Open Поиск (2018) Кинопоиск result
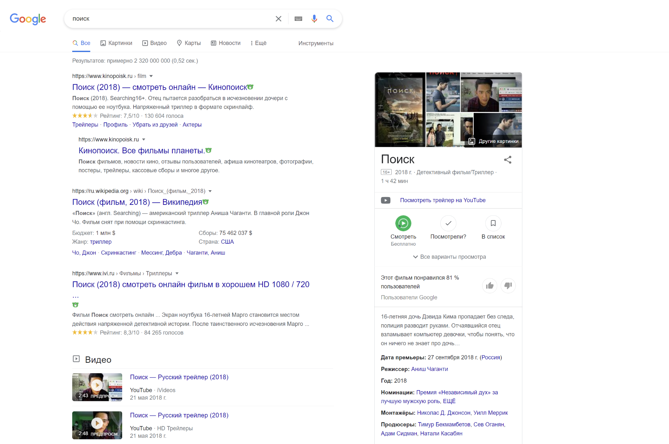669x444 pixels. click(x=160, y=87)
